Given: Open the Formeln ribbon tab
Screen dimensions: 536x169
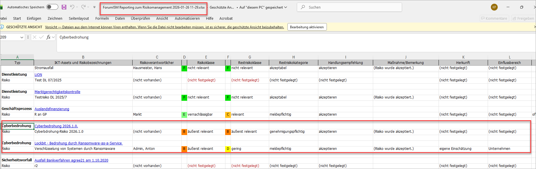Looking at the screenshot, I should tap(102, 18).
